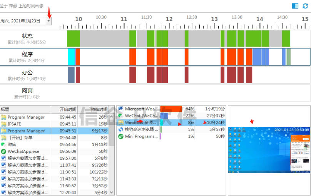Click the Word icon of the 09:57:00 entry
Image resolution: width=311 pixels, height=196 pixels.
pyautogui.click(x=3, y=158)
